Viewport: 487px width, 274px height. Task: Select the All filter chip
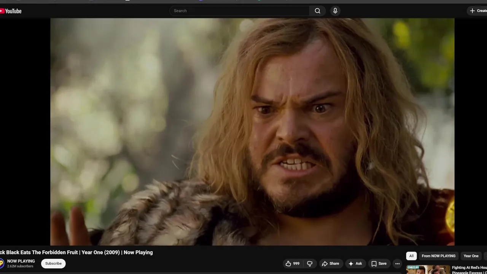[x=411, y=256]
